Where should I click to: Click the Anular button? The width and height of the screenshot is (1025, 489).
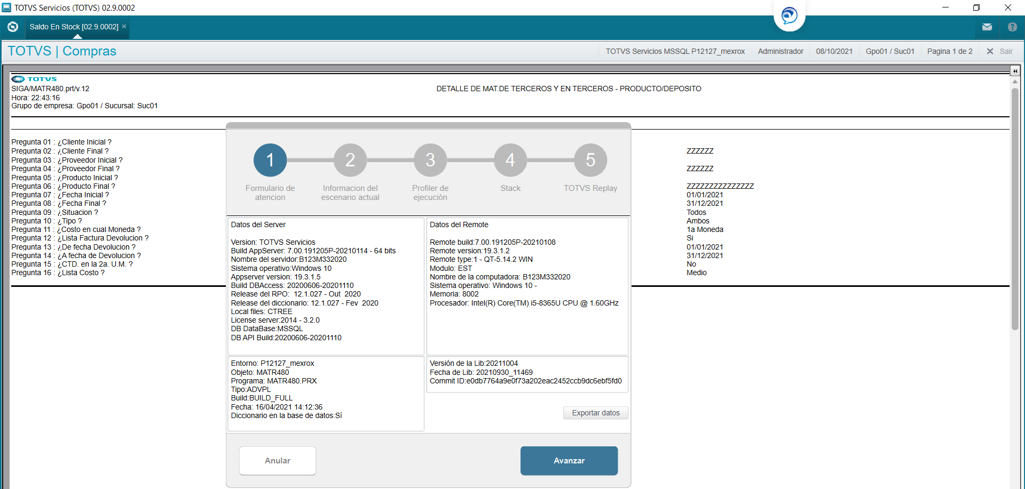[278, 461]
